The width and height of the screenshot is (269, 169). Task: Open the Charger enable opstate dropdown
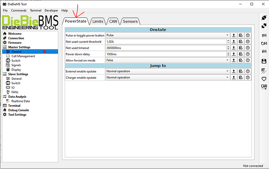pyautogui.click(x=167, y=77)
